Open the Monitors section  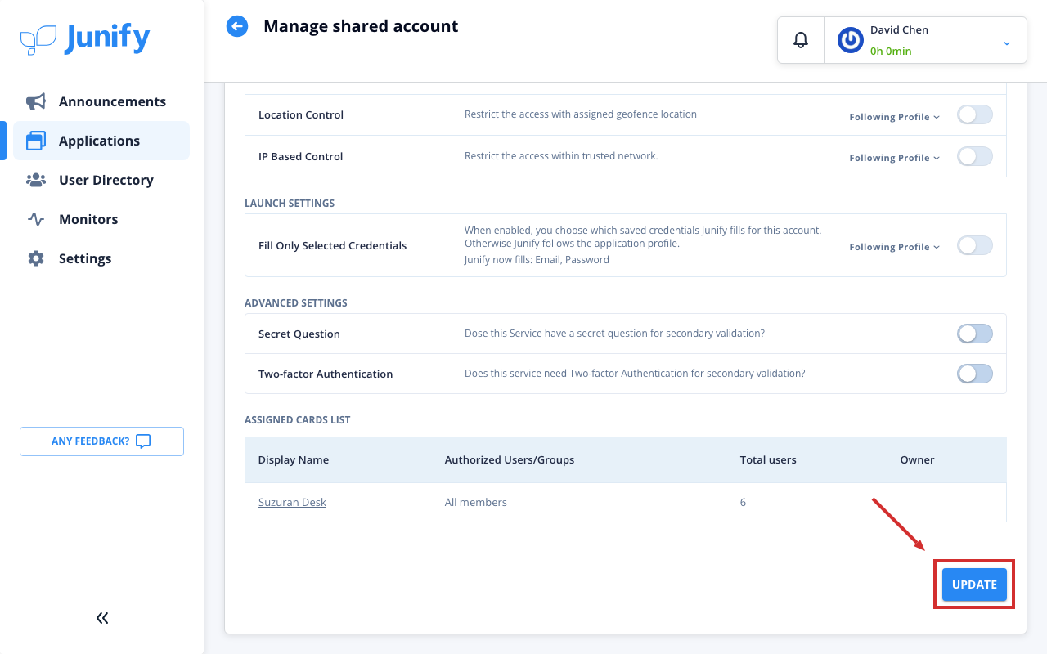coord(101,219)
